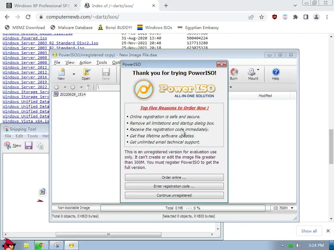
Task: Click the Total 0 MB capacity bar
Action: click(183, 208)
